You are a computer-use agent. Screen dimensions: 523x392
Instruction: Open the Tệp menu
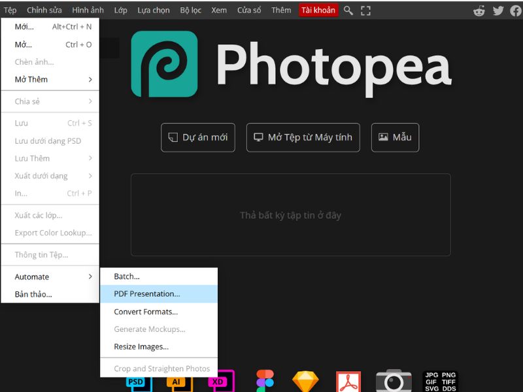pyautogui.click(x=10, y=10)
